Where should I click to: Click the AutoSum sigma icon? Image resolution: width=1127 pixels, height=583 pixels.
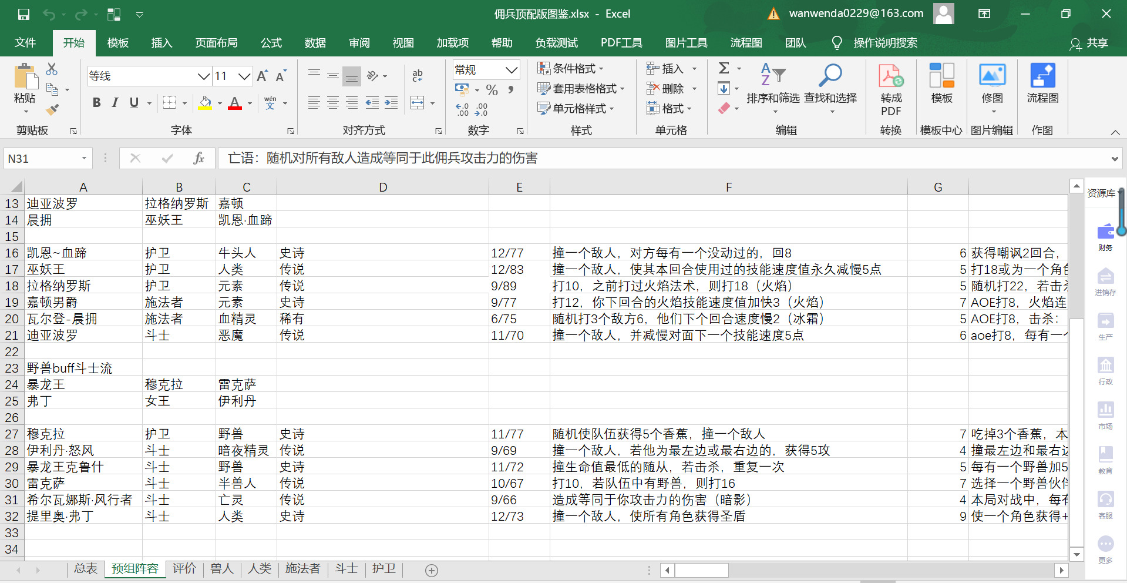click(724, 68)
